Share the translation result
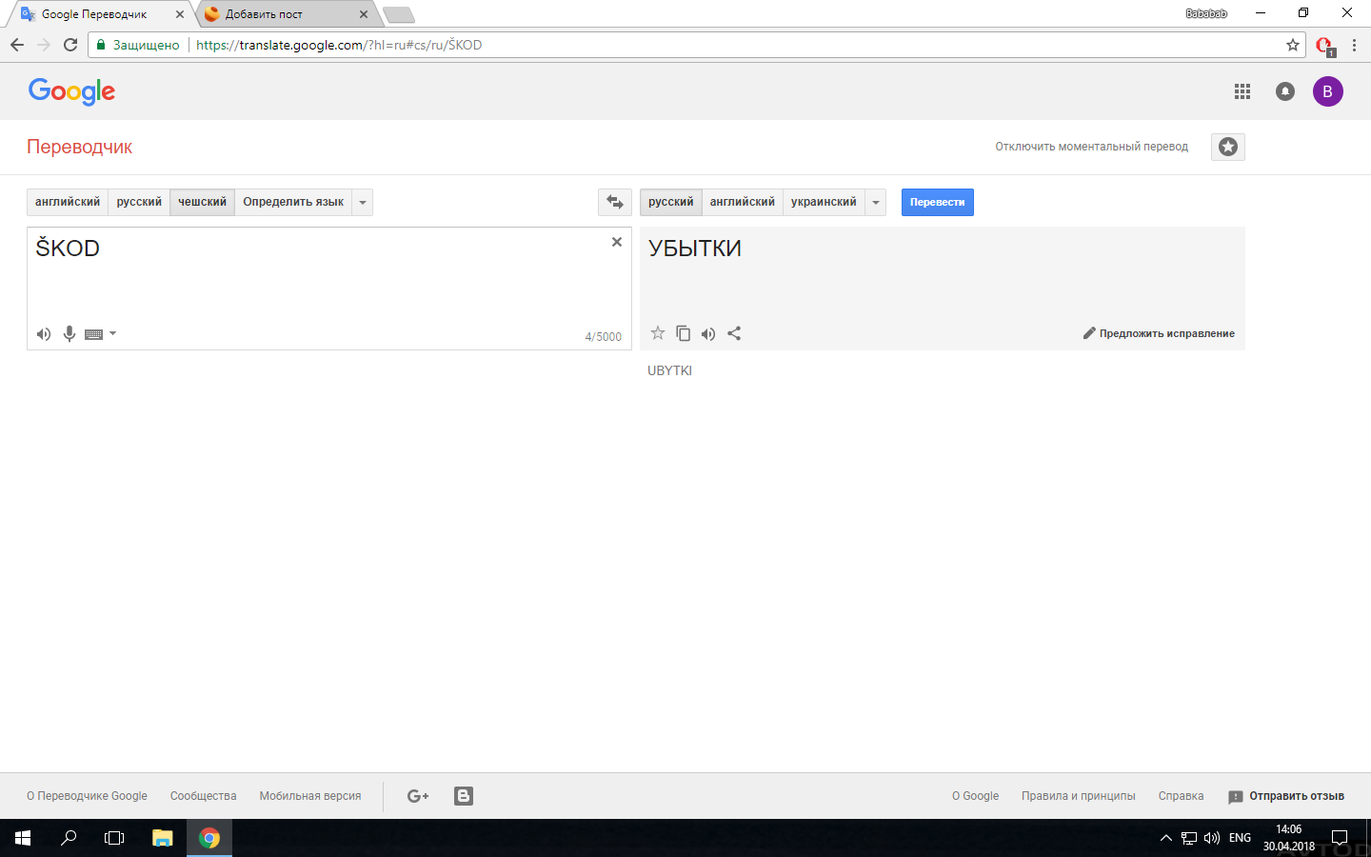1371x857 pixels. (x=734, y=333)
